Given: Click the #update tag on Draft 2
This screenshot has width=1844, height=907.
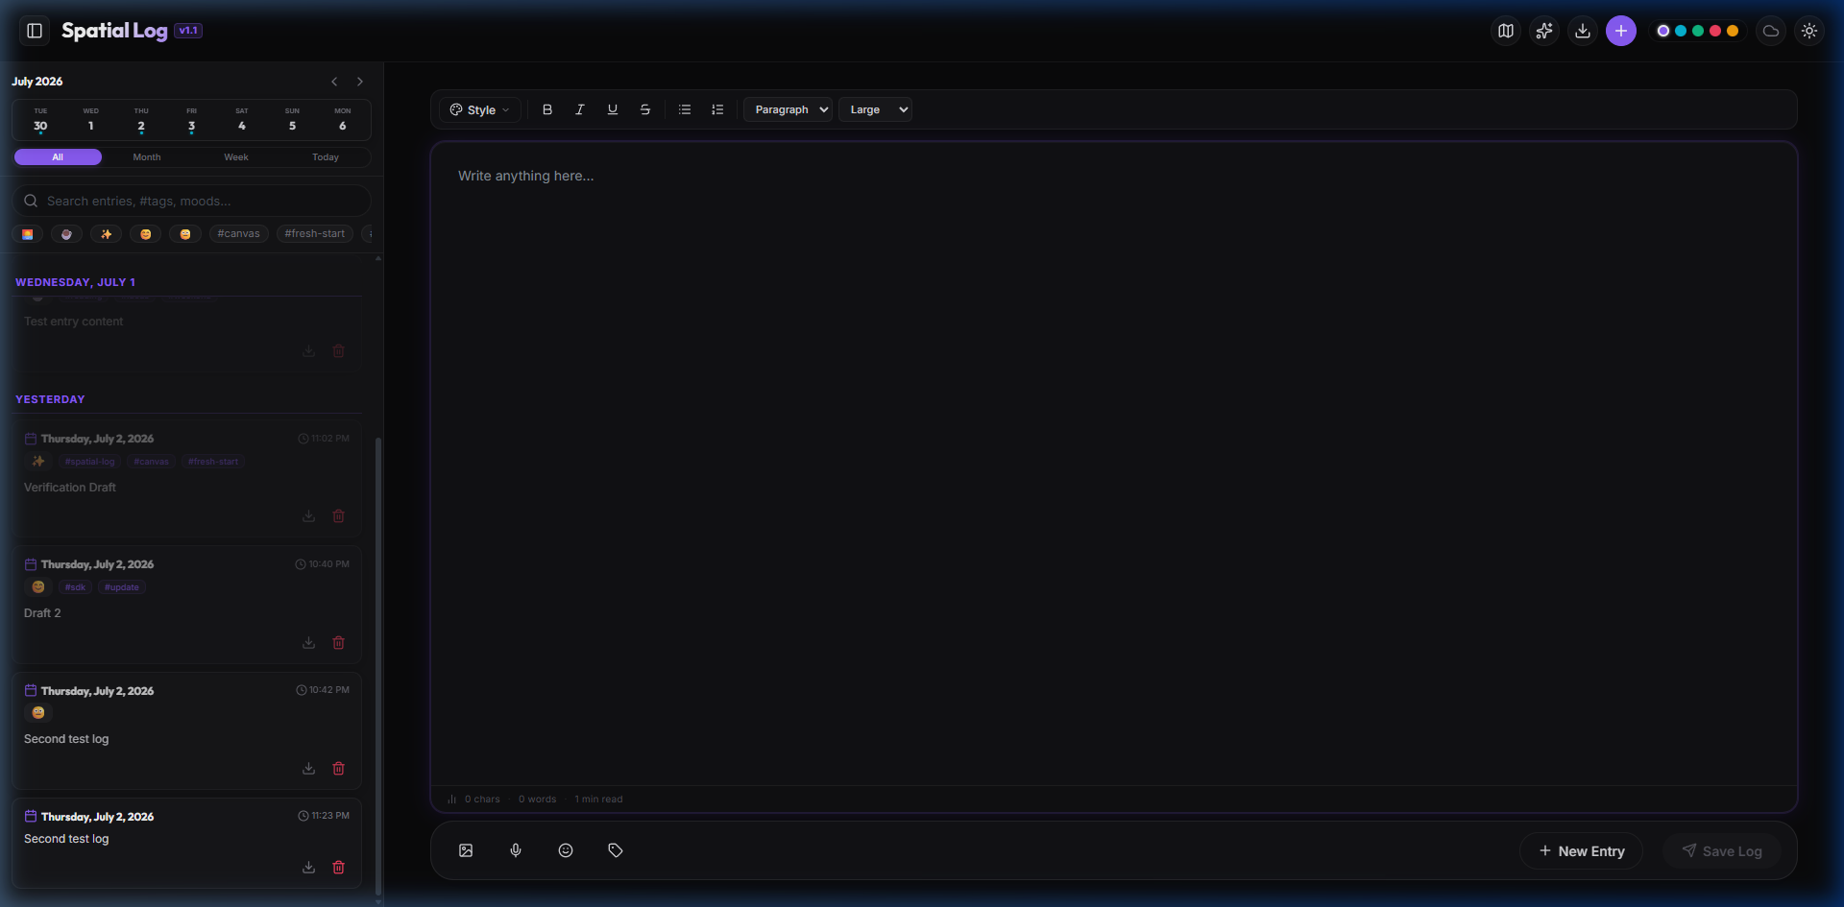Looking at the screenshot, I should (122, 587).
